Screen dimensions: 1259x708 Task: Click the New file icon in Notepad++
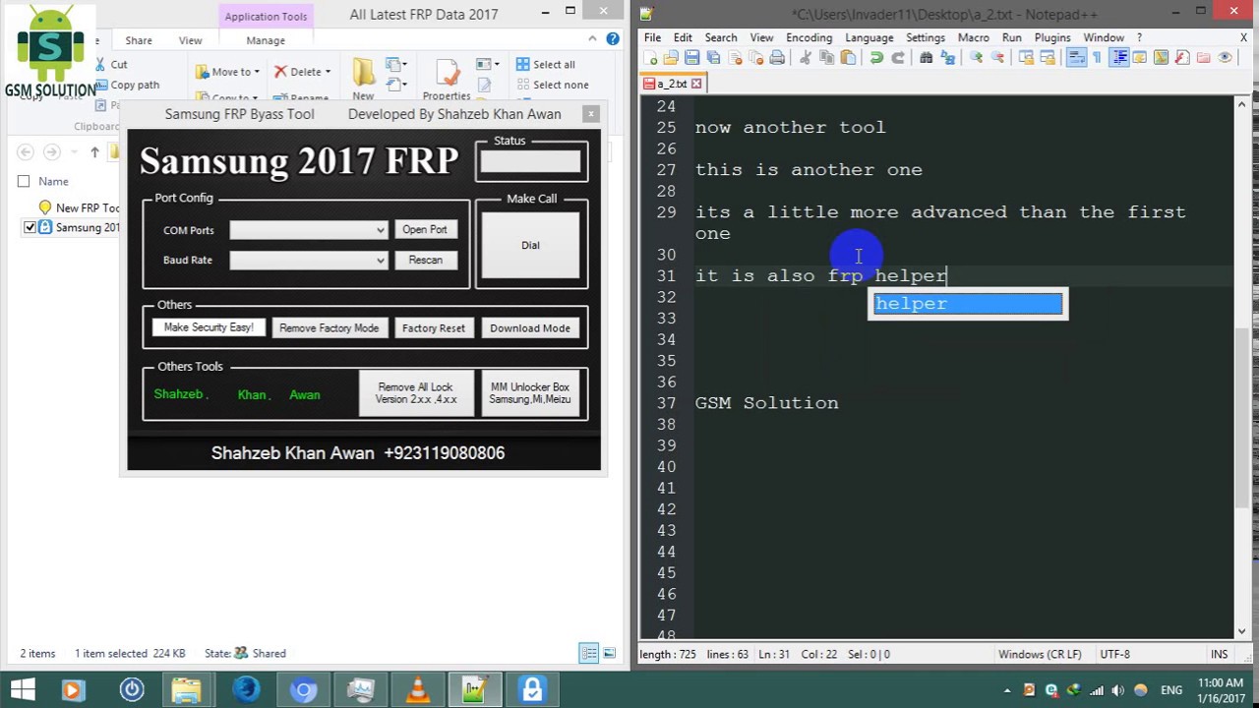point(650,58)
